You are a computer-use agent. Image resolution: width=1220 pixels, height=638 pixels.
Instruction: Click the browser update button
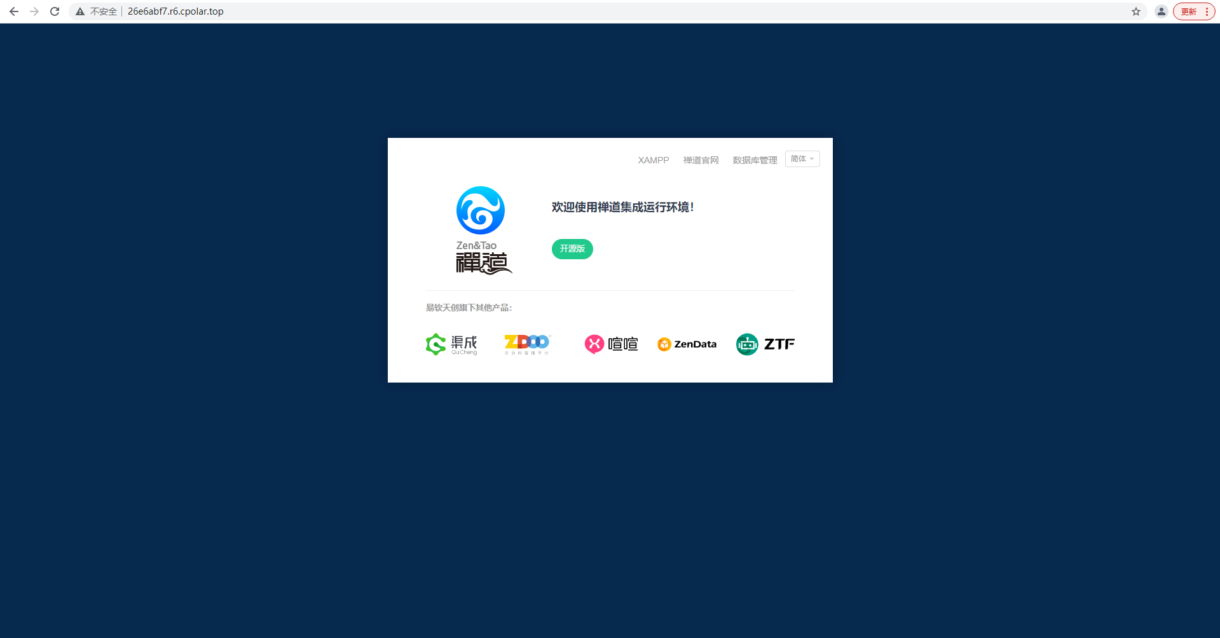(1188, 11)
